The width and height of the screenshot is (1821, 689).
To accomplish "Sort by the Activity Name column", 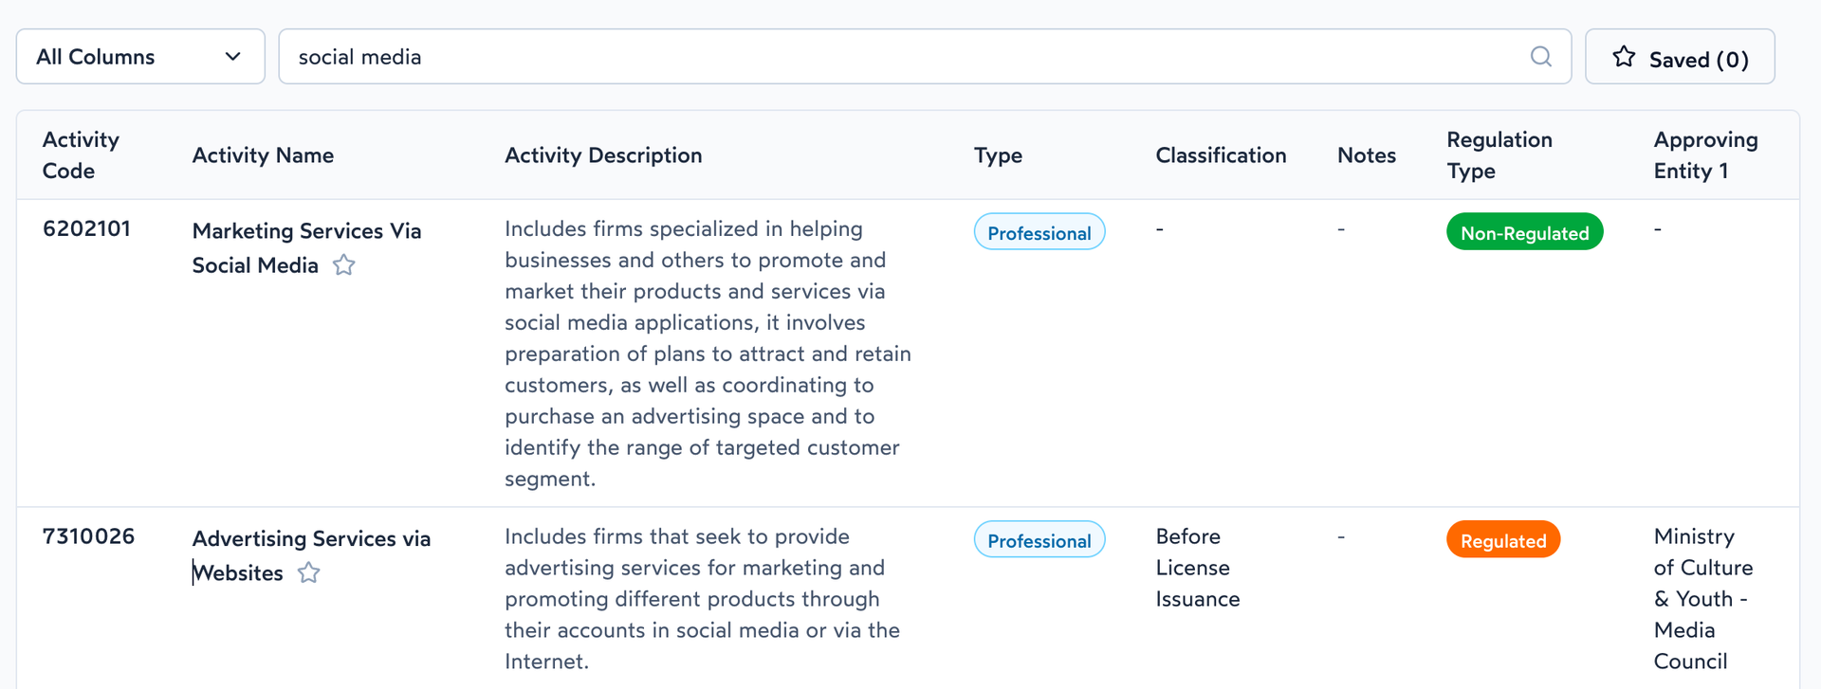I will click(x=263, y=154).
